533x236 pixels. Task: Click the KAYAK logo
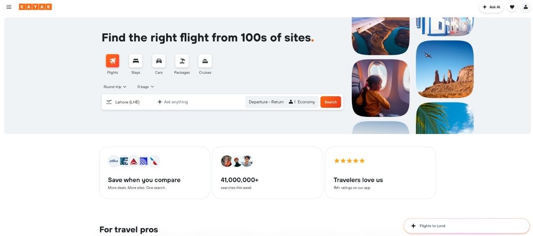(x=35, y=7)
